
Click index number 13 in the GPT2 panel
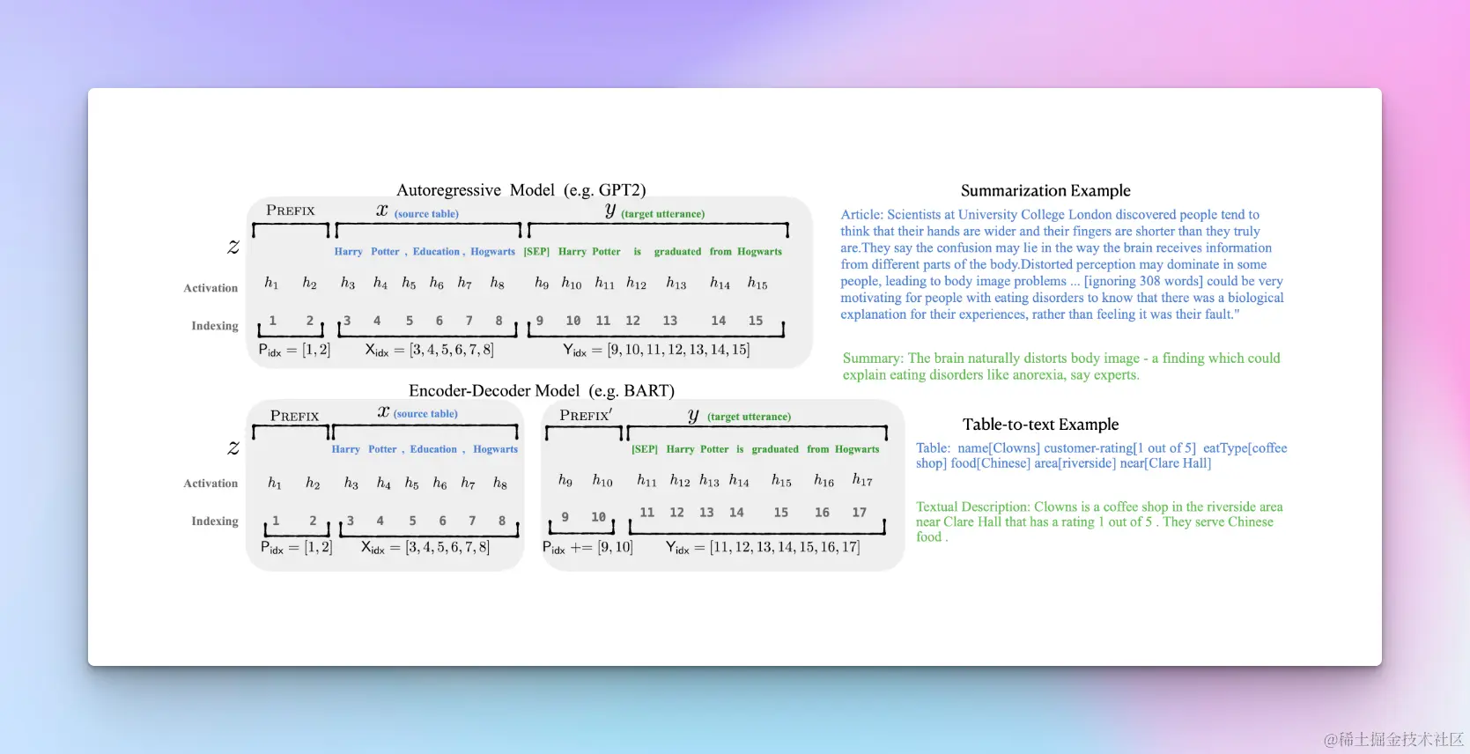pos(670,322)
